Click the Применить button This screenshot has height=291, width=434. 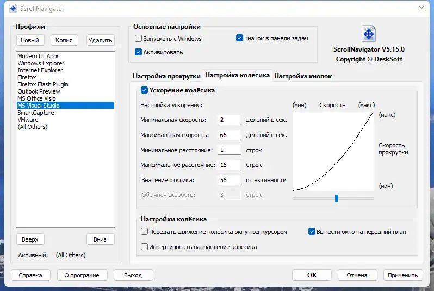pos(402,275)
